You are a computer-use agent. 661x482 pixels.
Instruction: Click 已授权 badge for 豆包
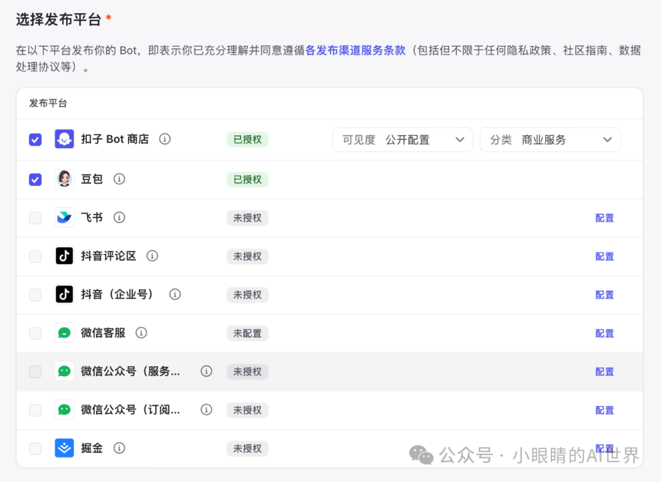tap(247, 179)
